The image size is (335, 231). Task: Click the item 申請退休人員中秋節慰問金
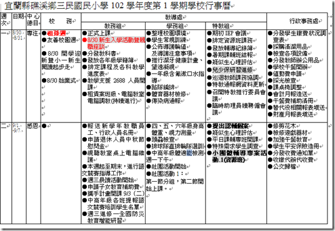(x=116, y=143)
